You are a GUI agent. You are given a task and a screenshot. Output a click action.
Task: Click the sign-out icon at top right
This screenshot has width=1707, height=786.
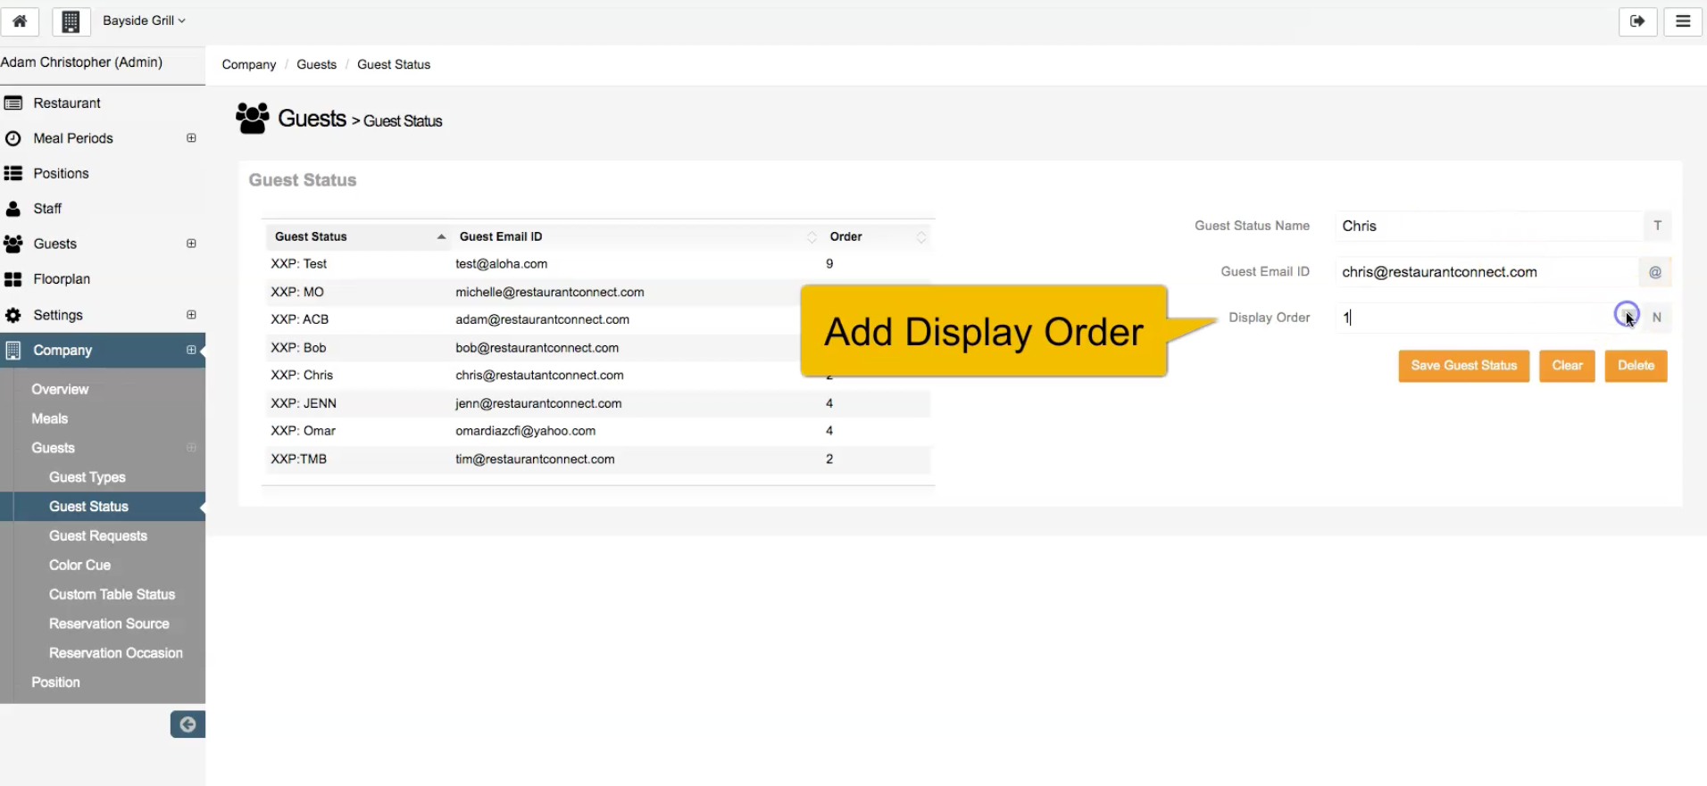(x=1637, y=21)
